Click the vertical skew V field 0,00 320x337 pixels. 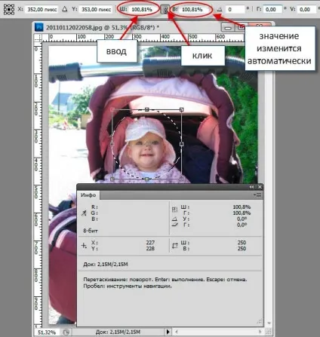tap(306, 10)
